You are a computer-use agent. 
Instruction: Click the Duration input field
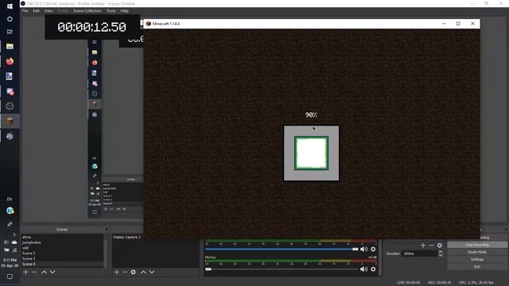(x=420, y=253)
